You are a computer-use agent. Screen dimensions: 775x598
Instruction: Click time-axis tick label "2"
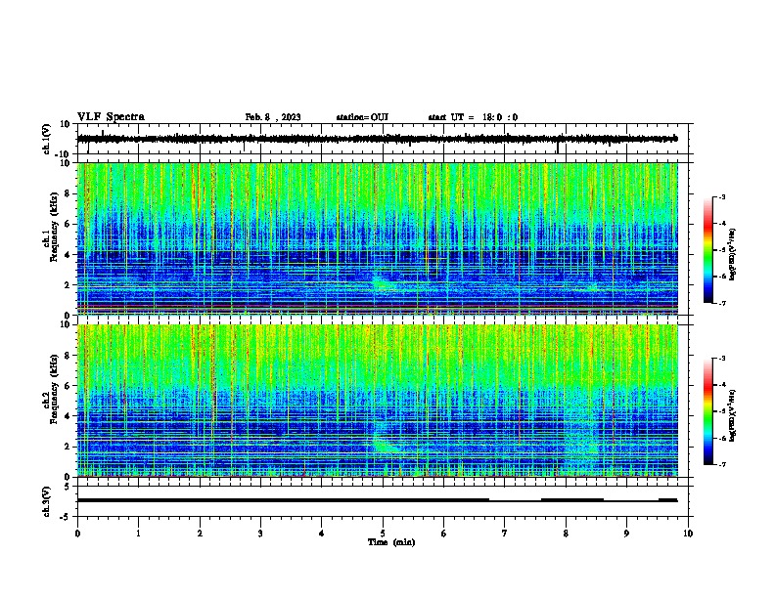tap(200, 534)
